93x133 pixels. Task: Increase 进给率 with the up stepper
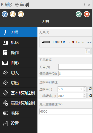[84, 88]
